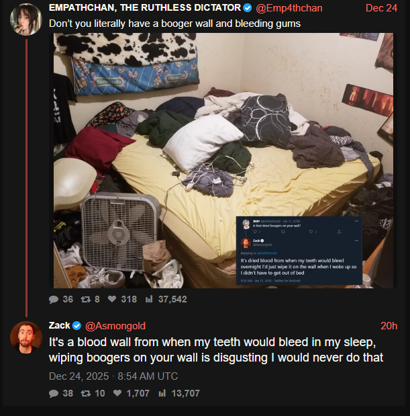The height and width of the screenshot is (416, 410).
Task: Click the Dec 24 timestamp link
Action: click(381, 8)
